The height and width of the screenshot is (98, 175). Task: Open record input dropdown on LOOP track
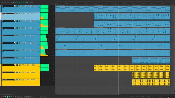pos(33,79)
